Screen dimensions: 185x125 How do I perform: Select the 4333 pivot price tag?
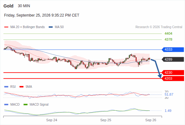(173, 49)
